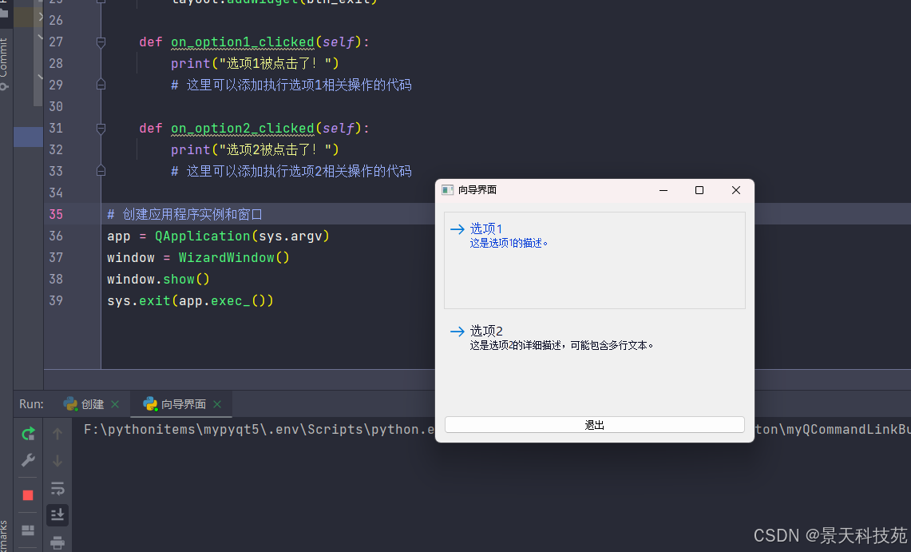
Task: Close the 向导界面 run tab
Action: tap(217, 404)
